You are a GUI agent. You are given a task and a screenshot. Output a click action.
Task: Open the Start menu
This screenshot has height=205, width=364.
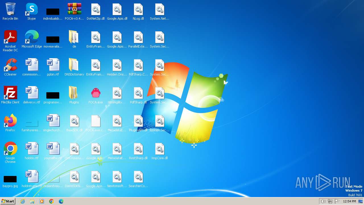click(x=8, y=201)
